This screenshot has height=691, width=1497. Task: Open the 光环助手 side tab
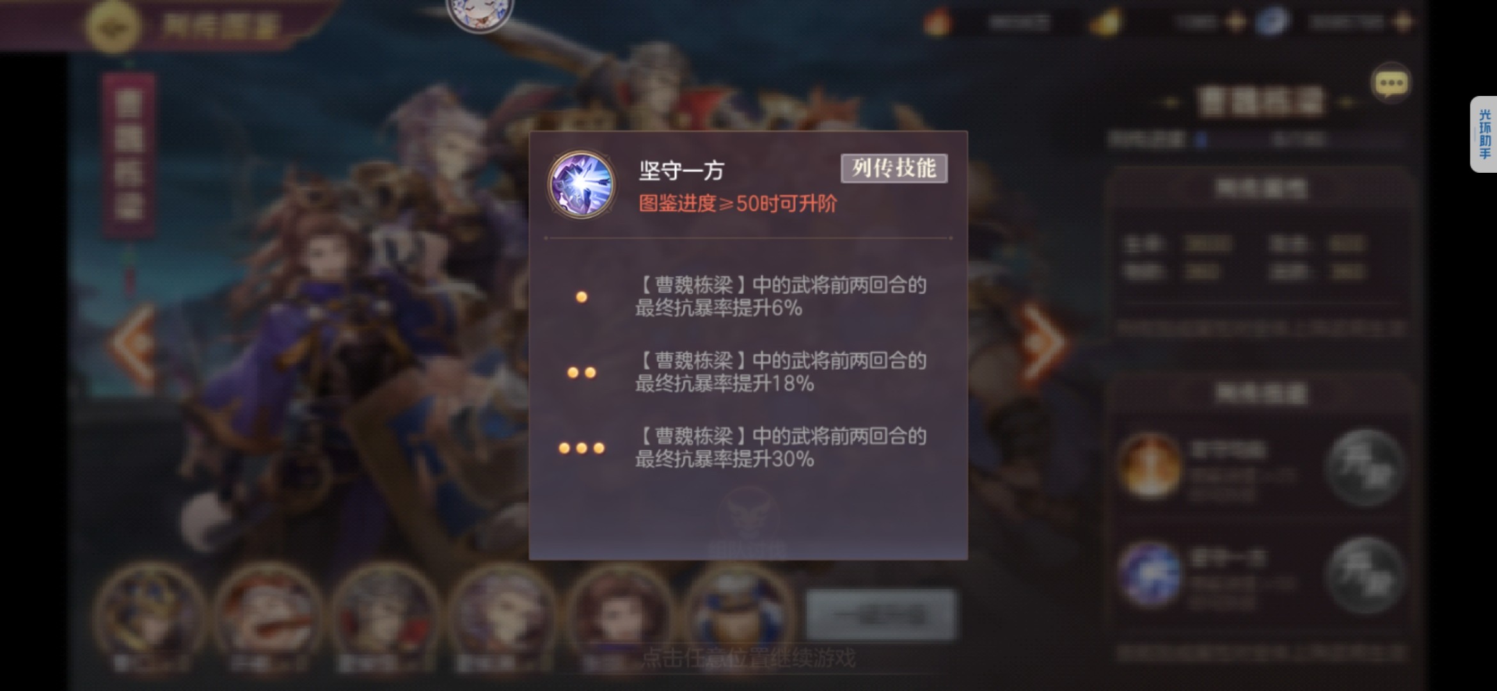(1484, 134)
